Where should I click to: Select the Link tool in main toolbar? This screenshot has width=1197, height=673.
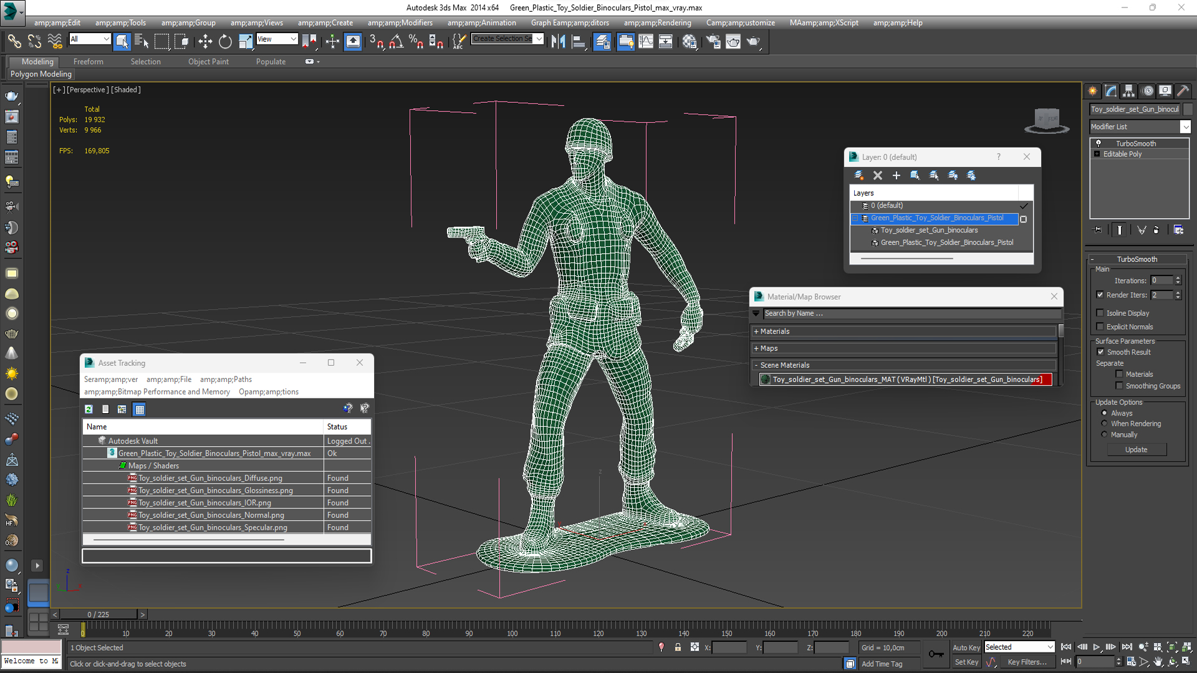[14, 41]
